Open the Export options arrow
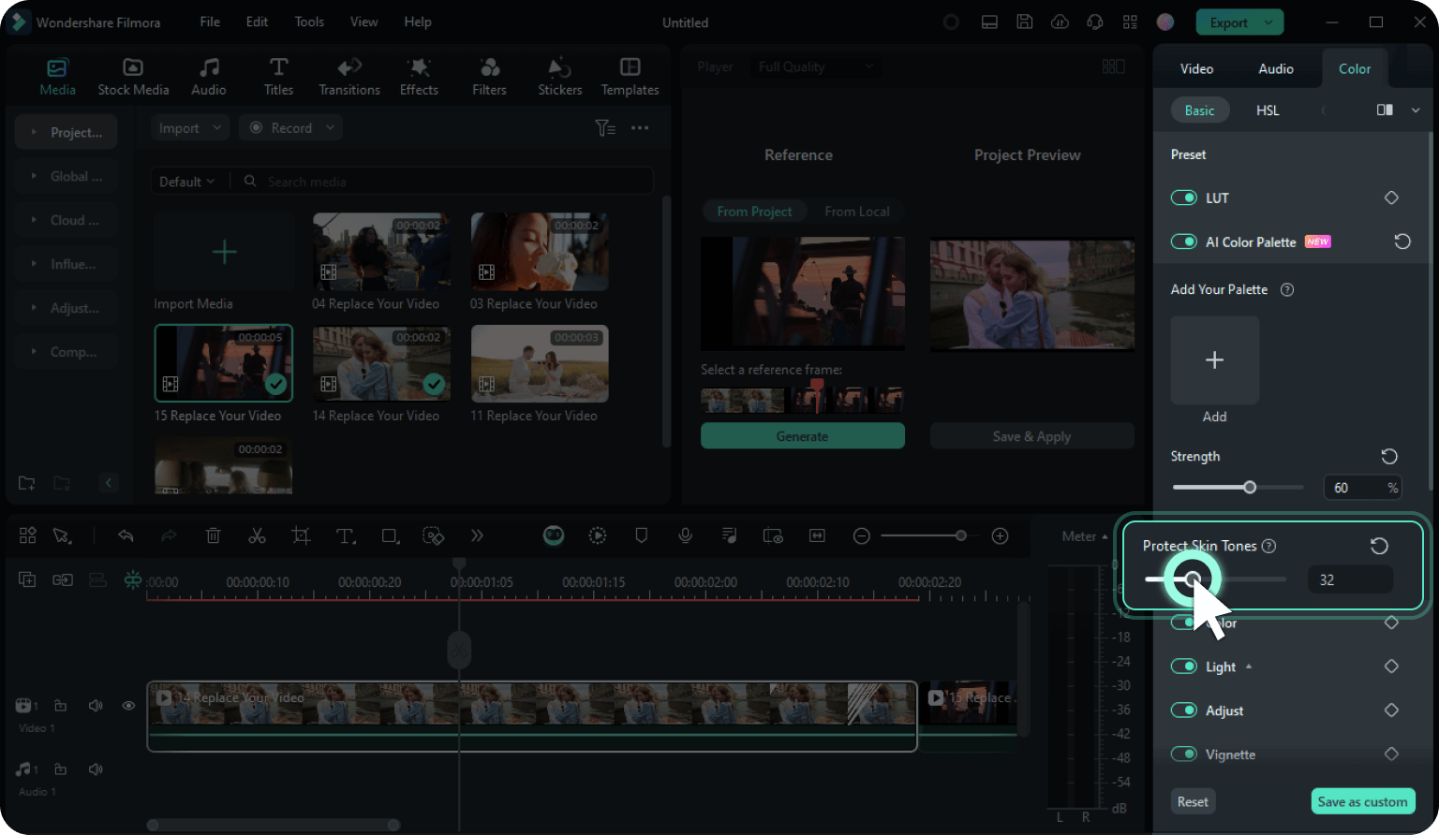 click(x=1268, y=22)
